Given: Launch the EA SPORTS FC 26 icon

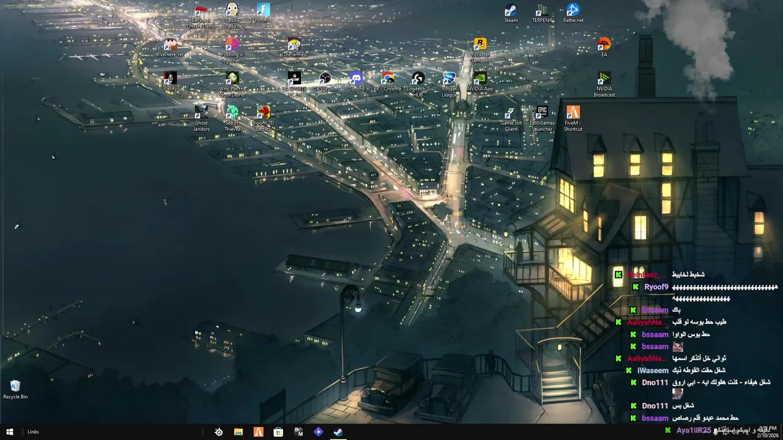Looking at the screenshot, I should [294, 84].
